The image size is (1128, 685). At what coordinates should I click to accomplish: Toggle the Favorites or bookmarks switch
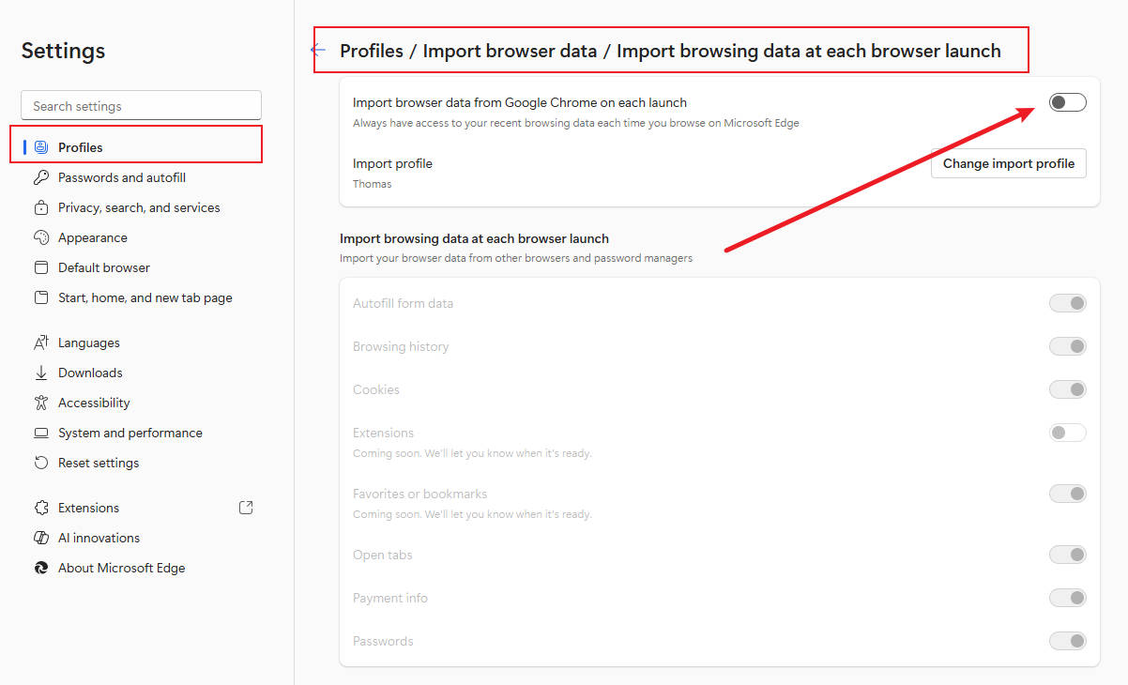click(x=1067, y=494)
